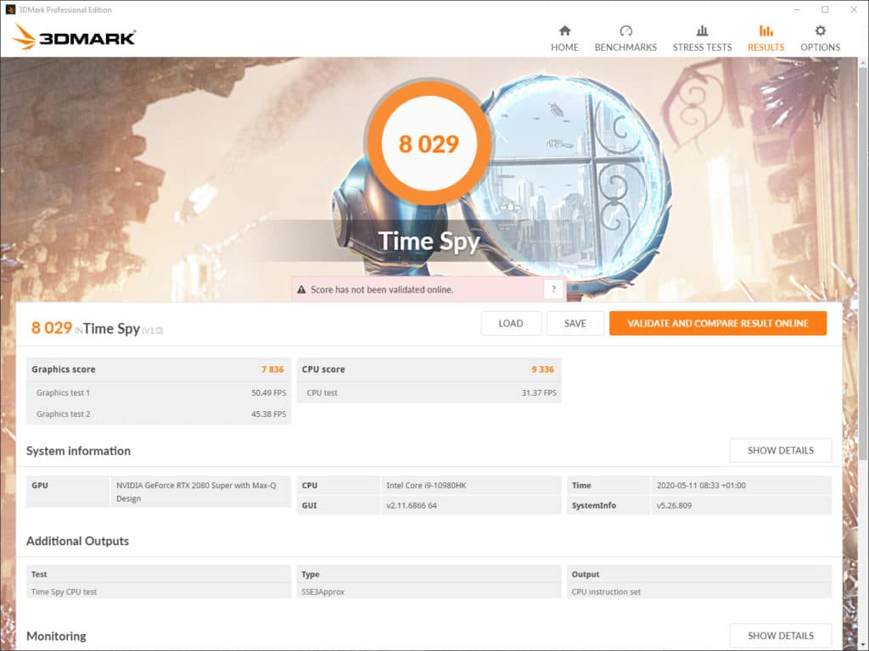The height and width of the screenshot is (651, 869).
Task: Validate and compare result online
Action: 718,323
